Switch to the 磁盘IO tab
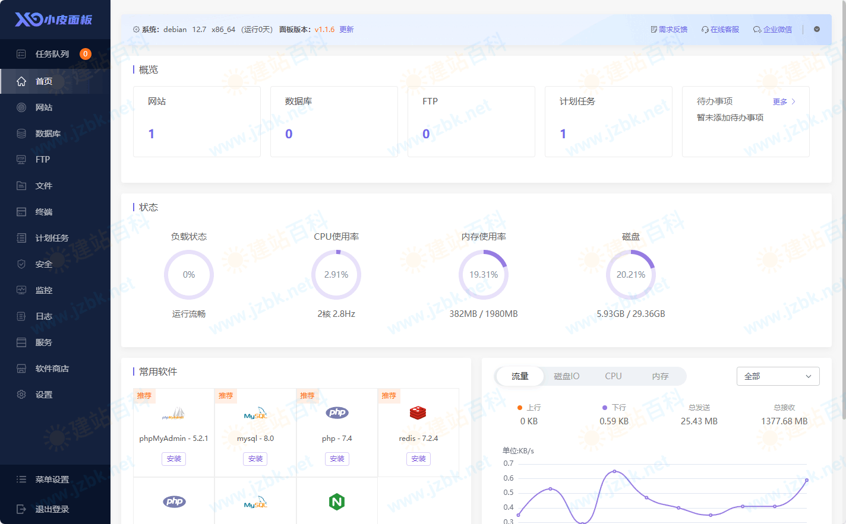This screenshot has height=524, width=846. point(566,376)
